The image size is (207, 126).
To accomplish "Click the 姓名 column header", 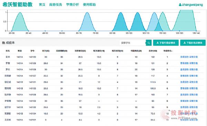I will [x=8, y=51].
